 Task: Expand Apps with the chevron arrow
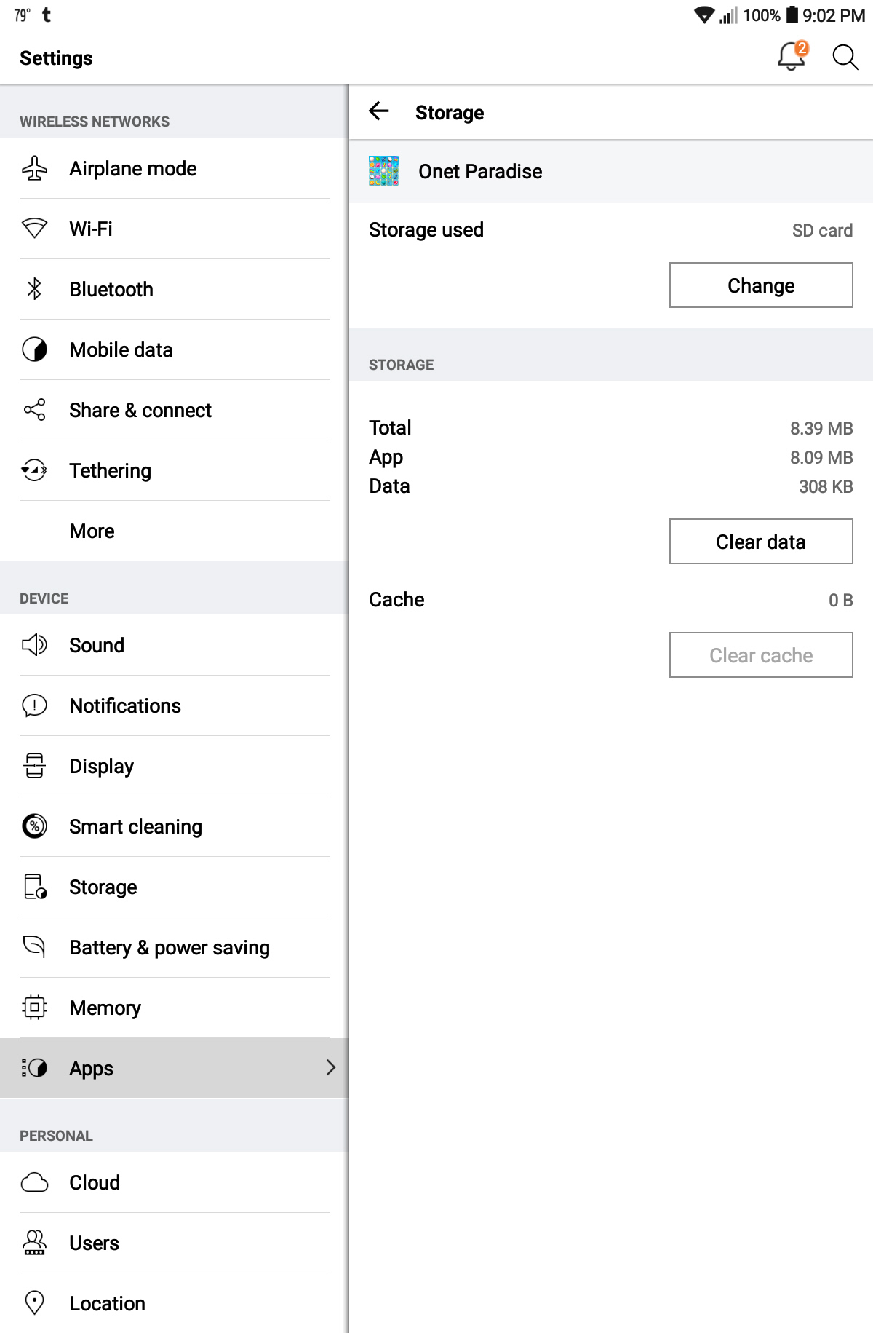[x=331, y=1067]
